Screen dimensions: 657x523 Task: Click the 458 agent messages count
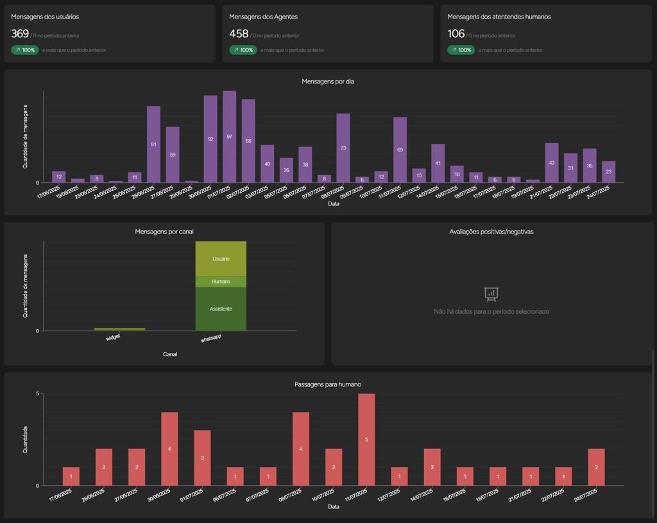(239, 33)
